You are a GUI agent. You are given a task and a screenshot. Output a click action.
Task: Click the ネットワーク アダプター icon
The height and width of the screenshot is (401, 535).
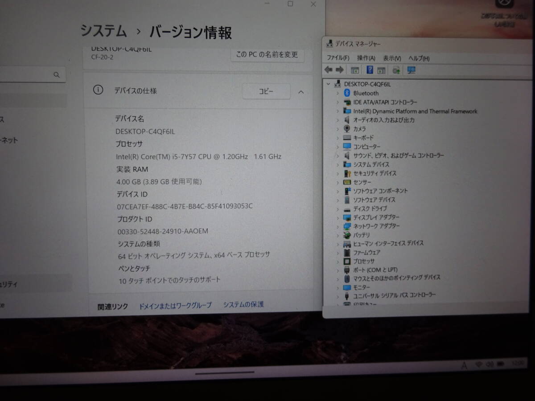click(x=347, y=226)
